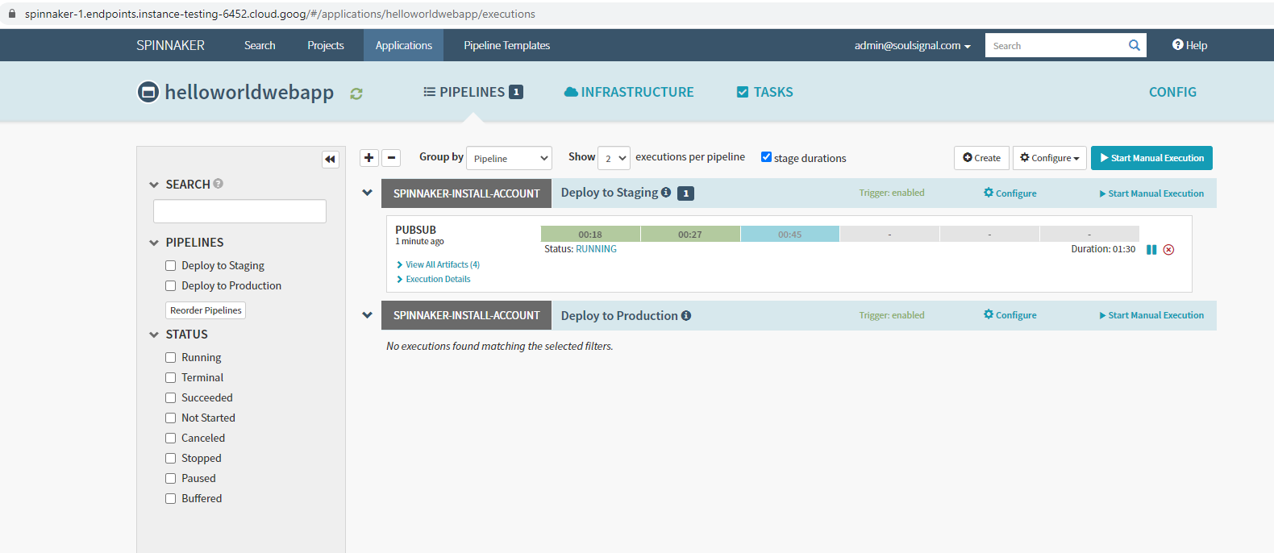Click the info icon next to Deploy to Production
Image resolution: width=1274 pixels, height=553 pixels.
(686, 316)
